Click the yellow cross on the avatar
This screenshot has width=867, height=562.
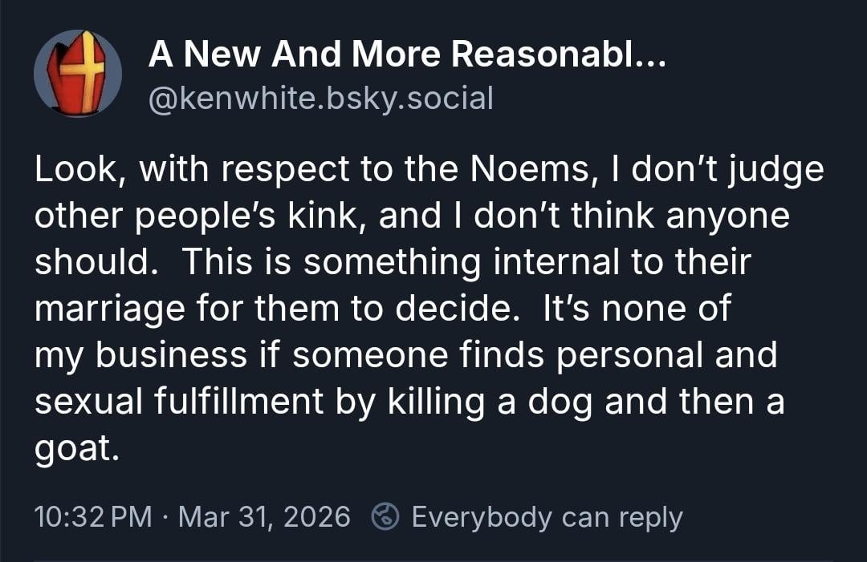tap(82, 72)
